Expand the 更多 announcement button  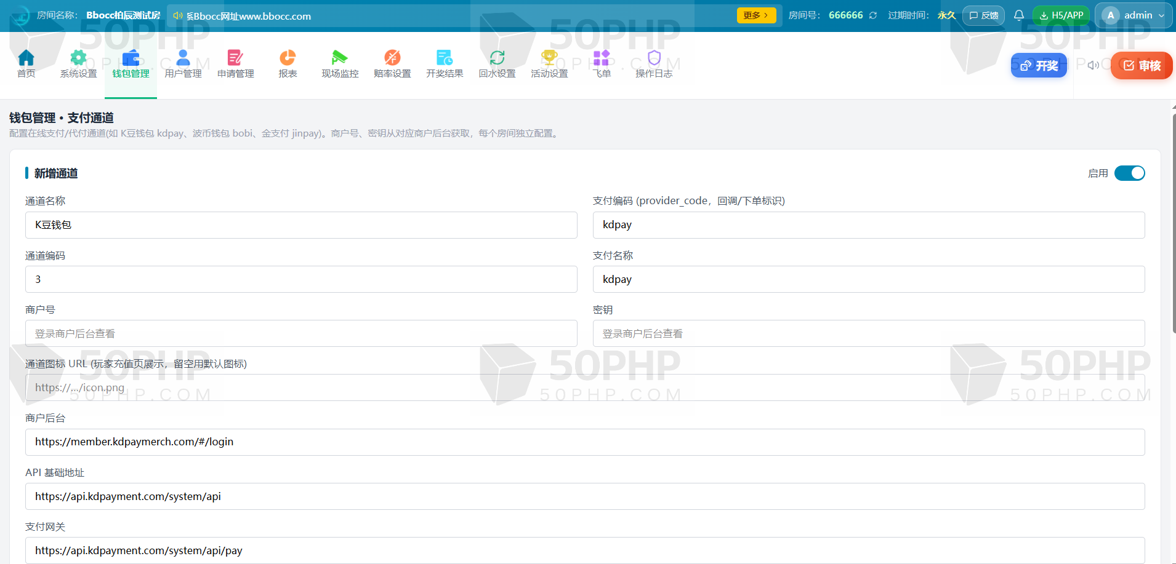coord(756,15)
